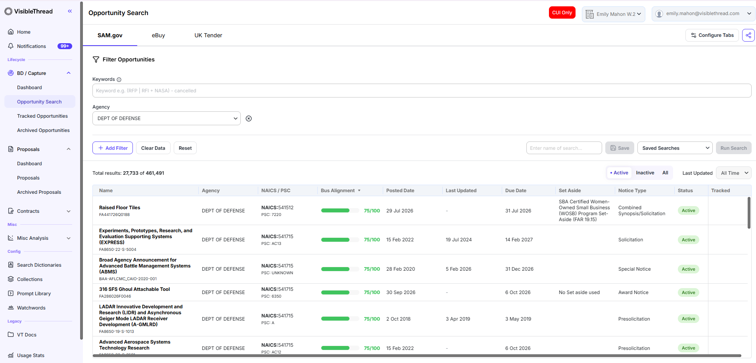Image resolution: width=756 pixels, height=363 pixels.
Task: Click the VisibleThread logo
Action: tap(29, 11)
